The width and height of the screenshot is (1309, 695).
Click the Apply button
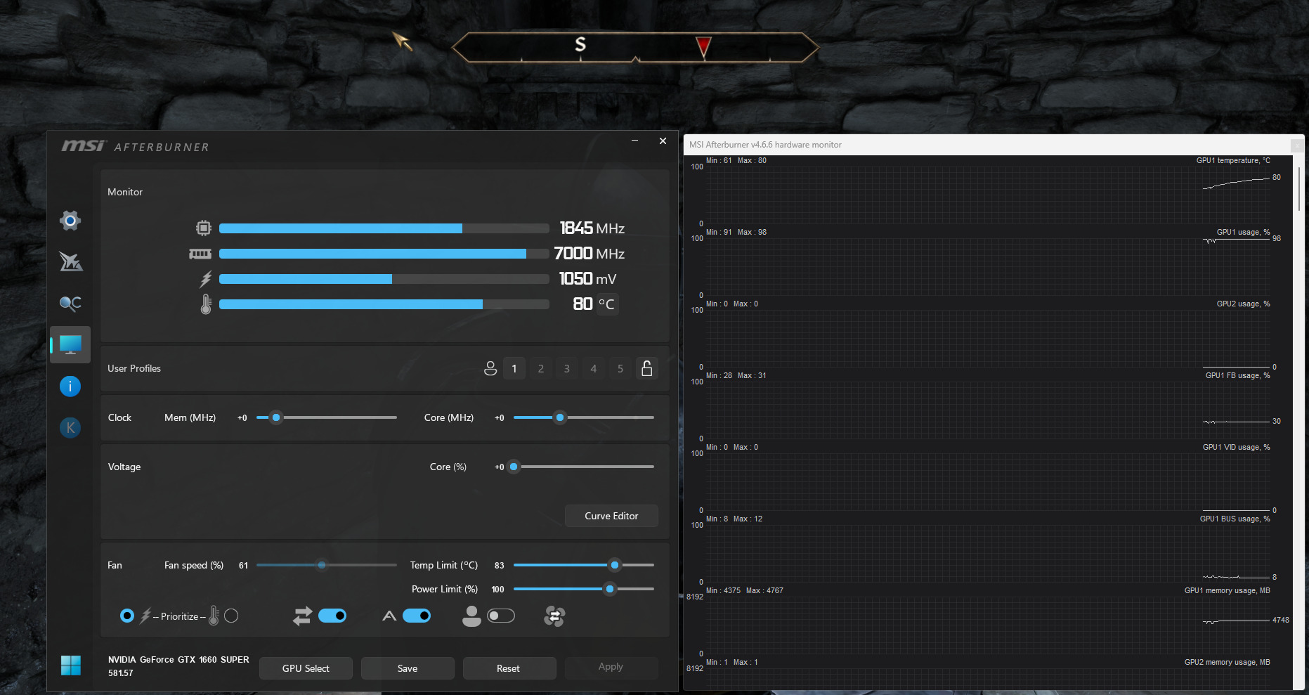click(x=611, y=667)
